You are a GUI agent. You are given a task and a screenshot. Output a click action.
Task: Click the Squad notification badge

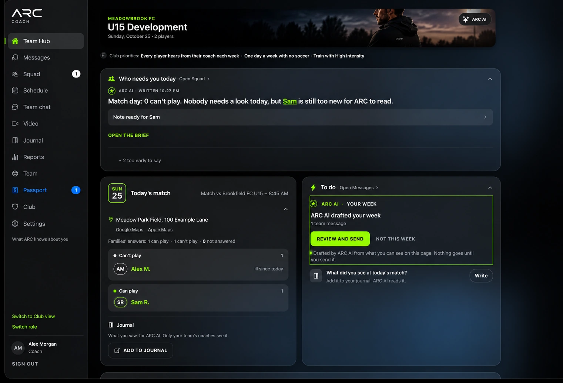click(x=76, y=74)
